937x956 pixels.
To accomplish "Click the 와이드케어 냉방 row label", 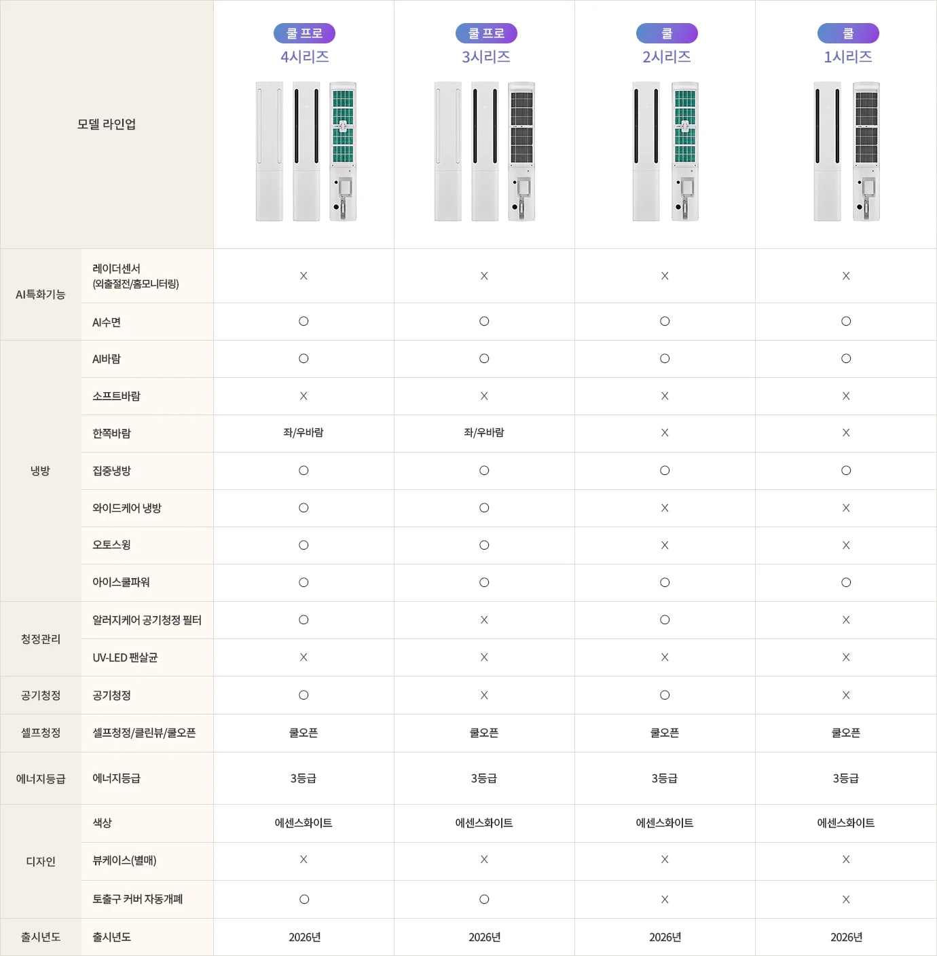I will point(127,508).
